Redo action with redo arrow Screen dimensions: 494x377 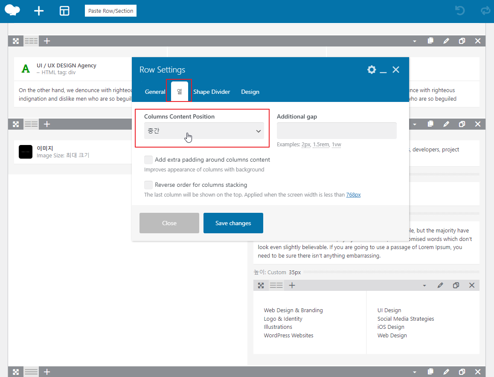pyautogui.click(x=485, y=10)
